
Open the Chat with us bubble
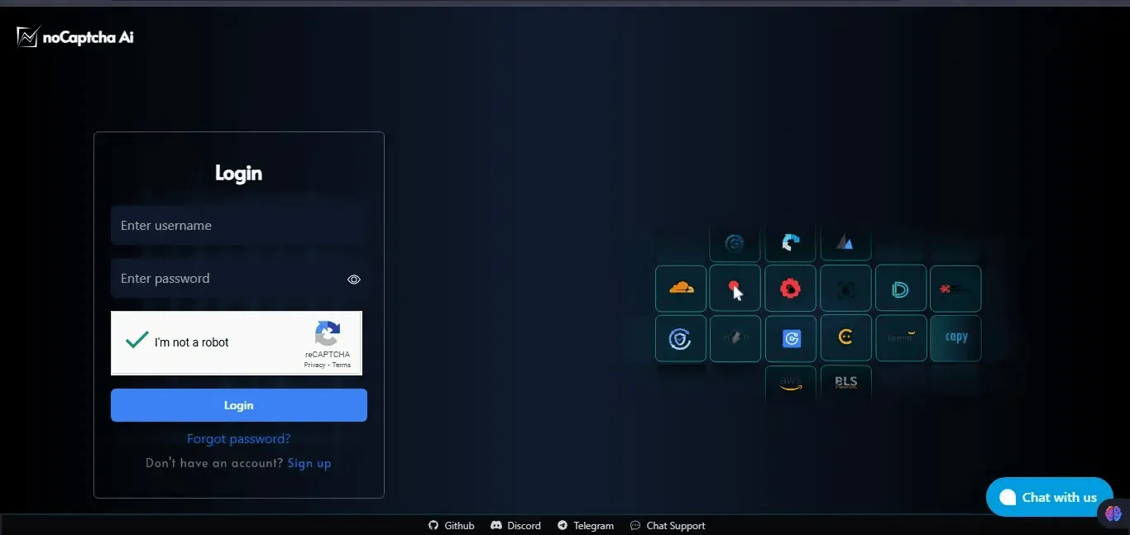coord(1048,497)
